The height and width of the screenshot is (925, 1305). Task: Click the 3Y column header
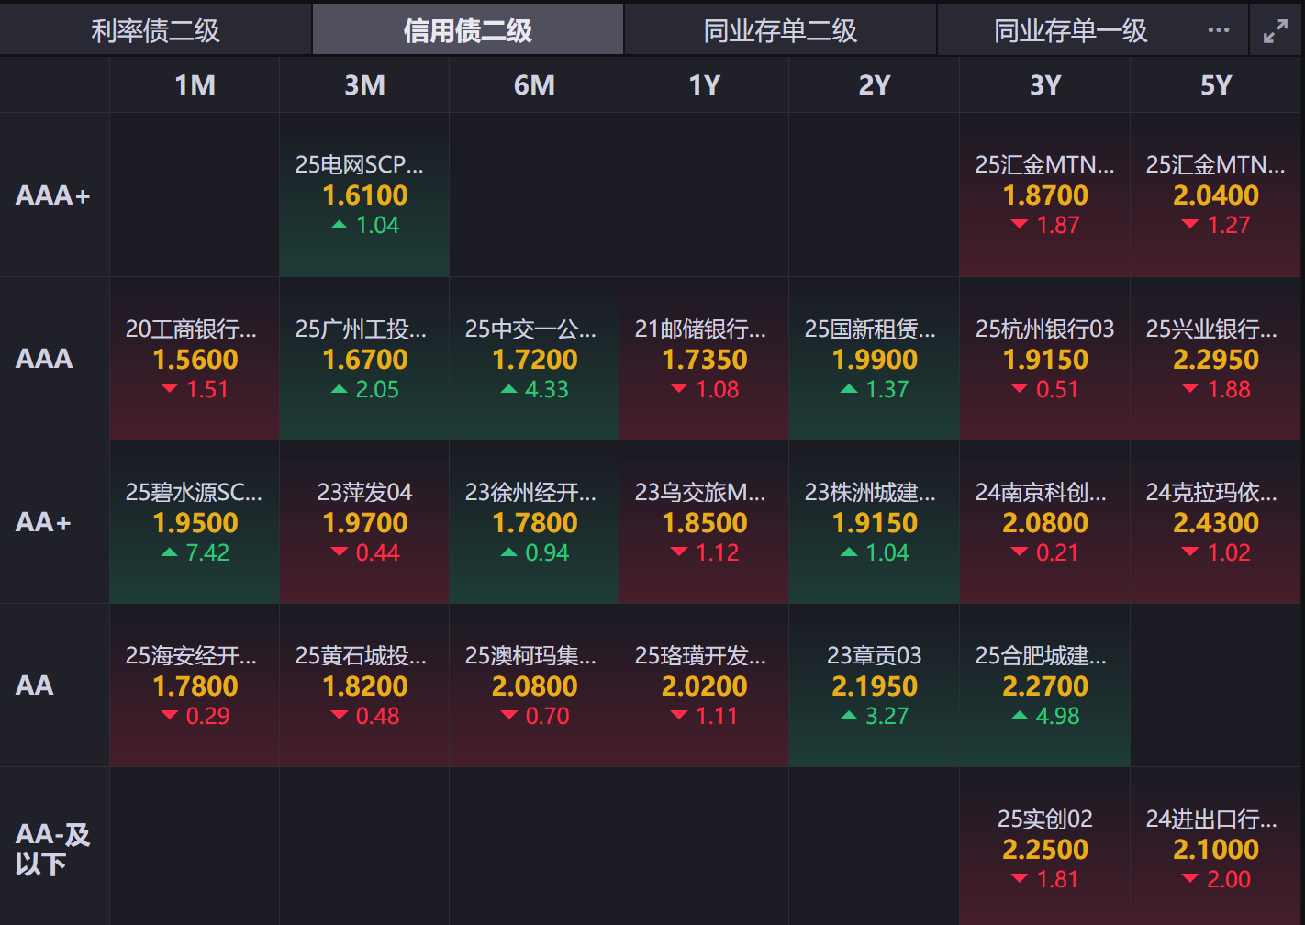pyautogui.click(x=1044, y=85)
